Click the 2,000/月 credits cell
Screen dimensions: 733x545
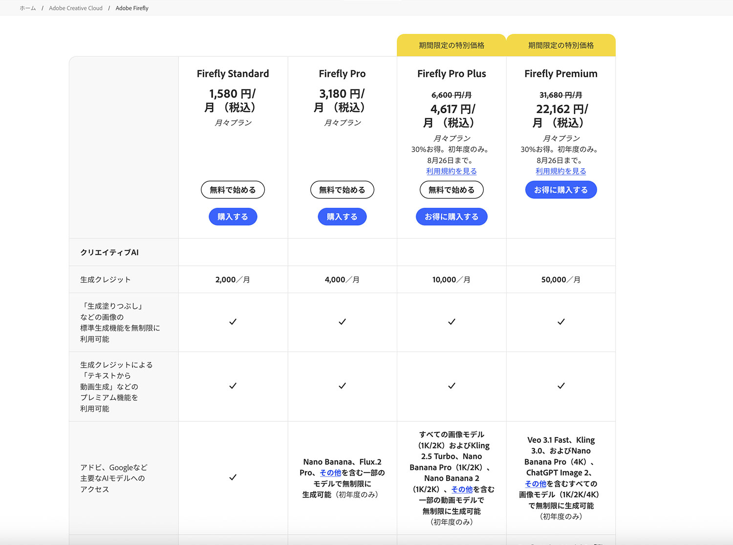pos(233,280)
